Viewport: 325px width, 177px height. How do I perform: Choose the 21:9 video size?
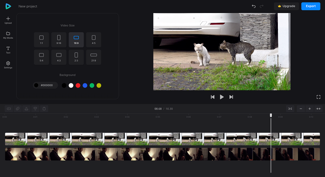[94, 57]
